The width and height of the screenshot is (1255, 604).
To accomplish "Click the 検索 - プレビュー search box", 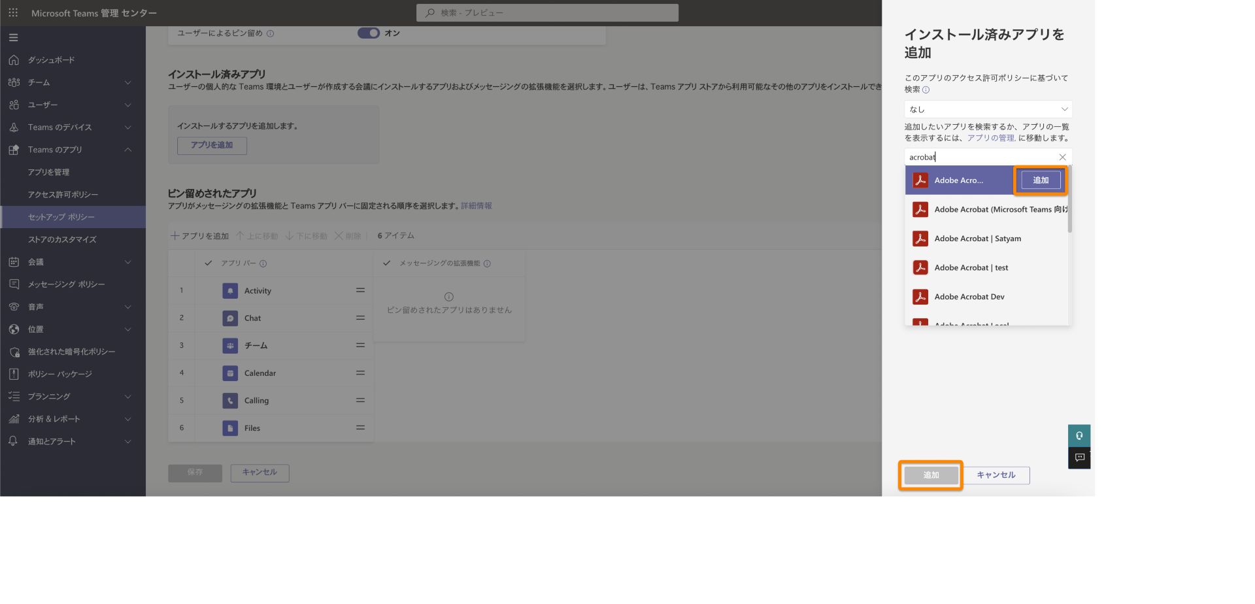I will click(547, 12).
